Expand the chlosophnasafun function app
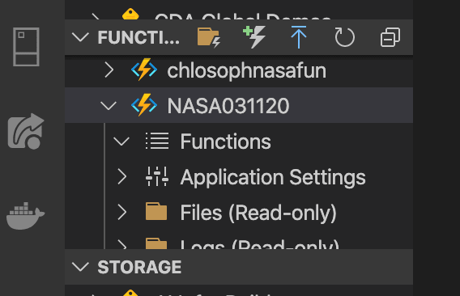This screenshot has height=296, width=460. point(109,70)
